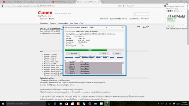Open the Options on completion tab
Image resolution: width=189 pixels, height=106 pixels.
91,31
